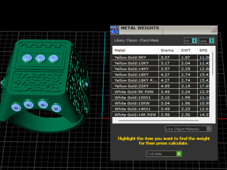Image resolution: width=227 pixels, height=170 pixels.
Task: Click the 2.56 DWT value
Action: point(185,115)
